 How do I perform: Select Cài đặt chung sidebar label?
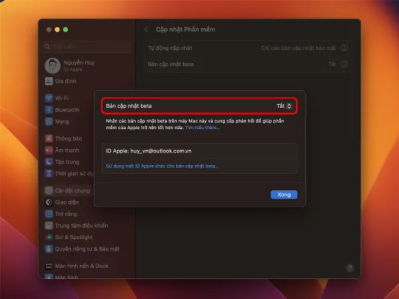(x=72, y=190)
